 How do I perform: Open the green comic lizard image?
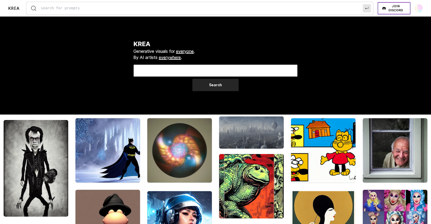tap(251, 186)
